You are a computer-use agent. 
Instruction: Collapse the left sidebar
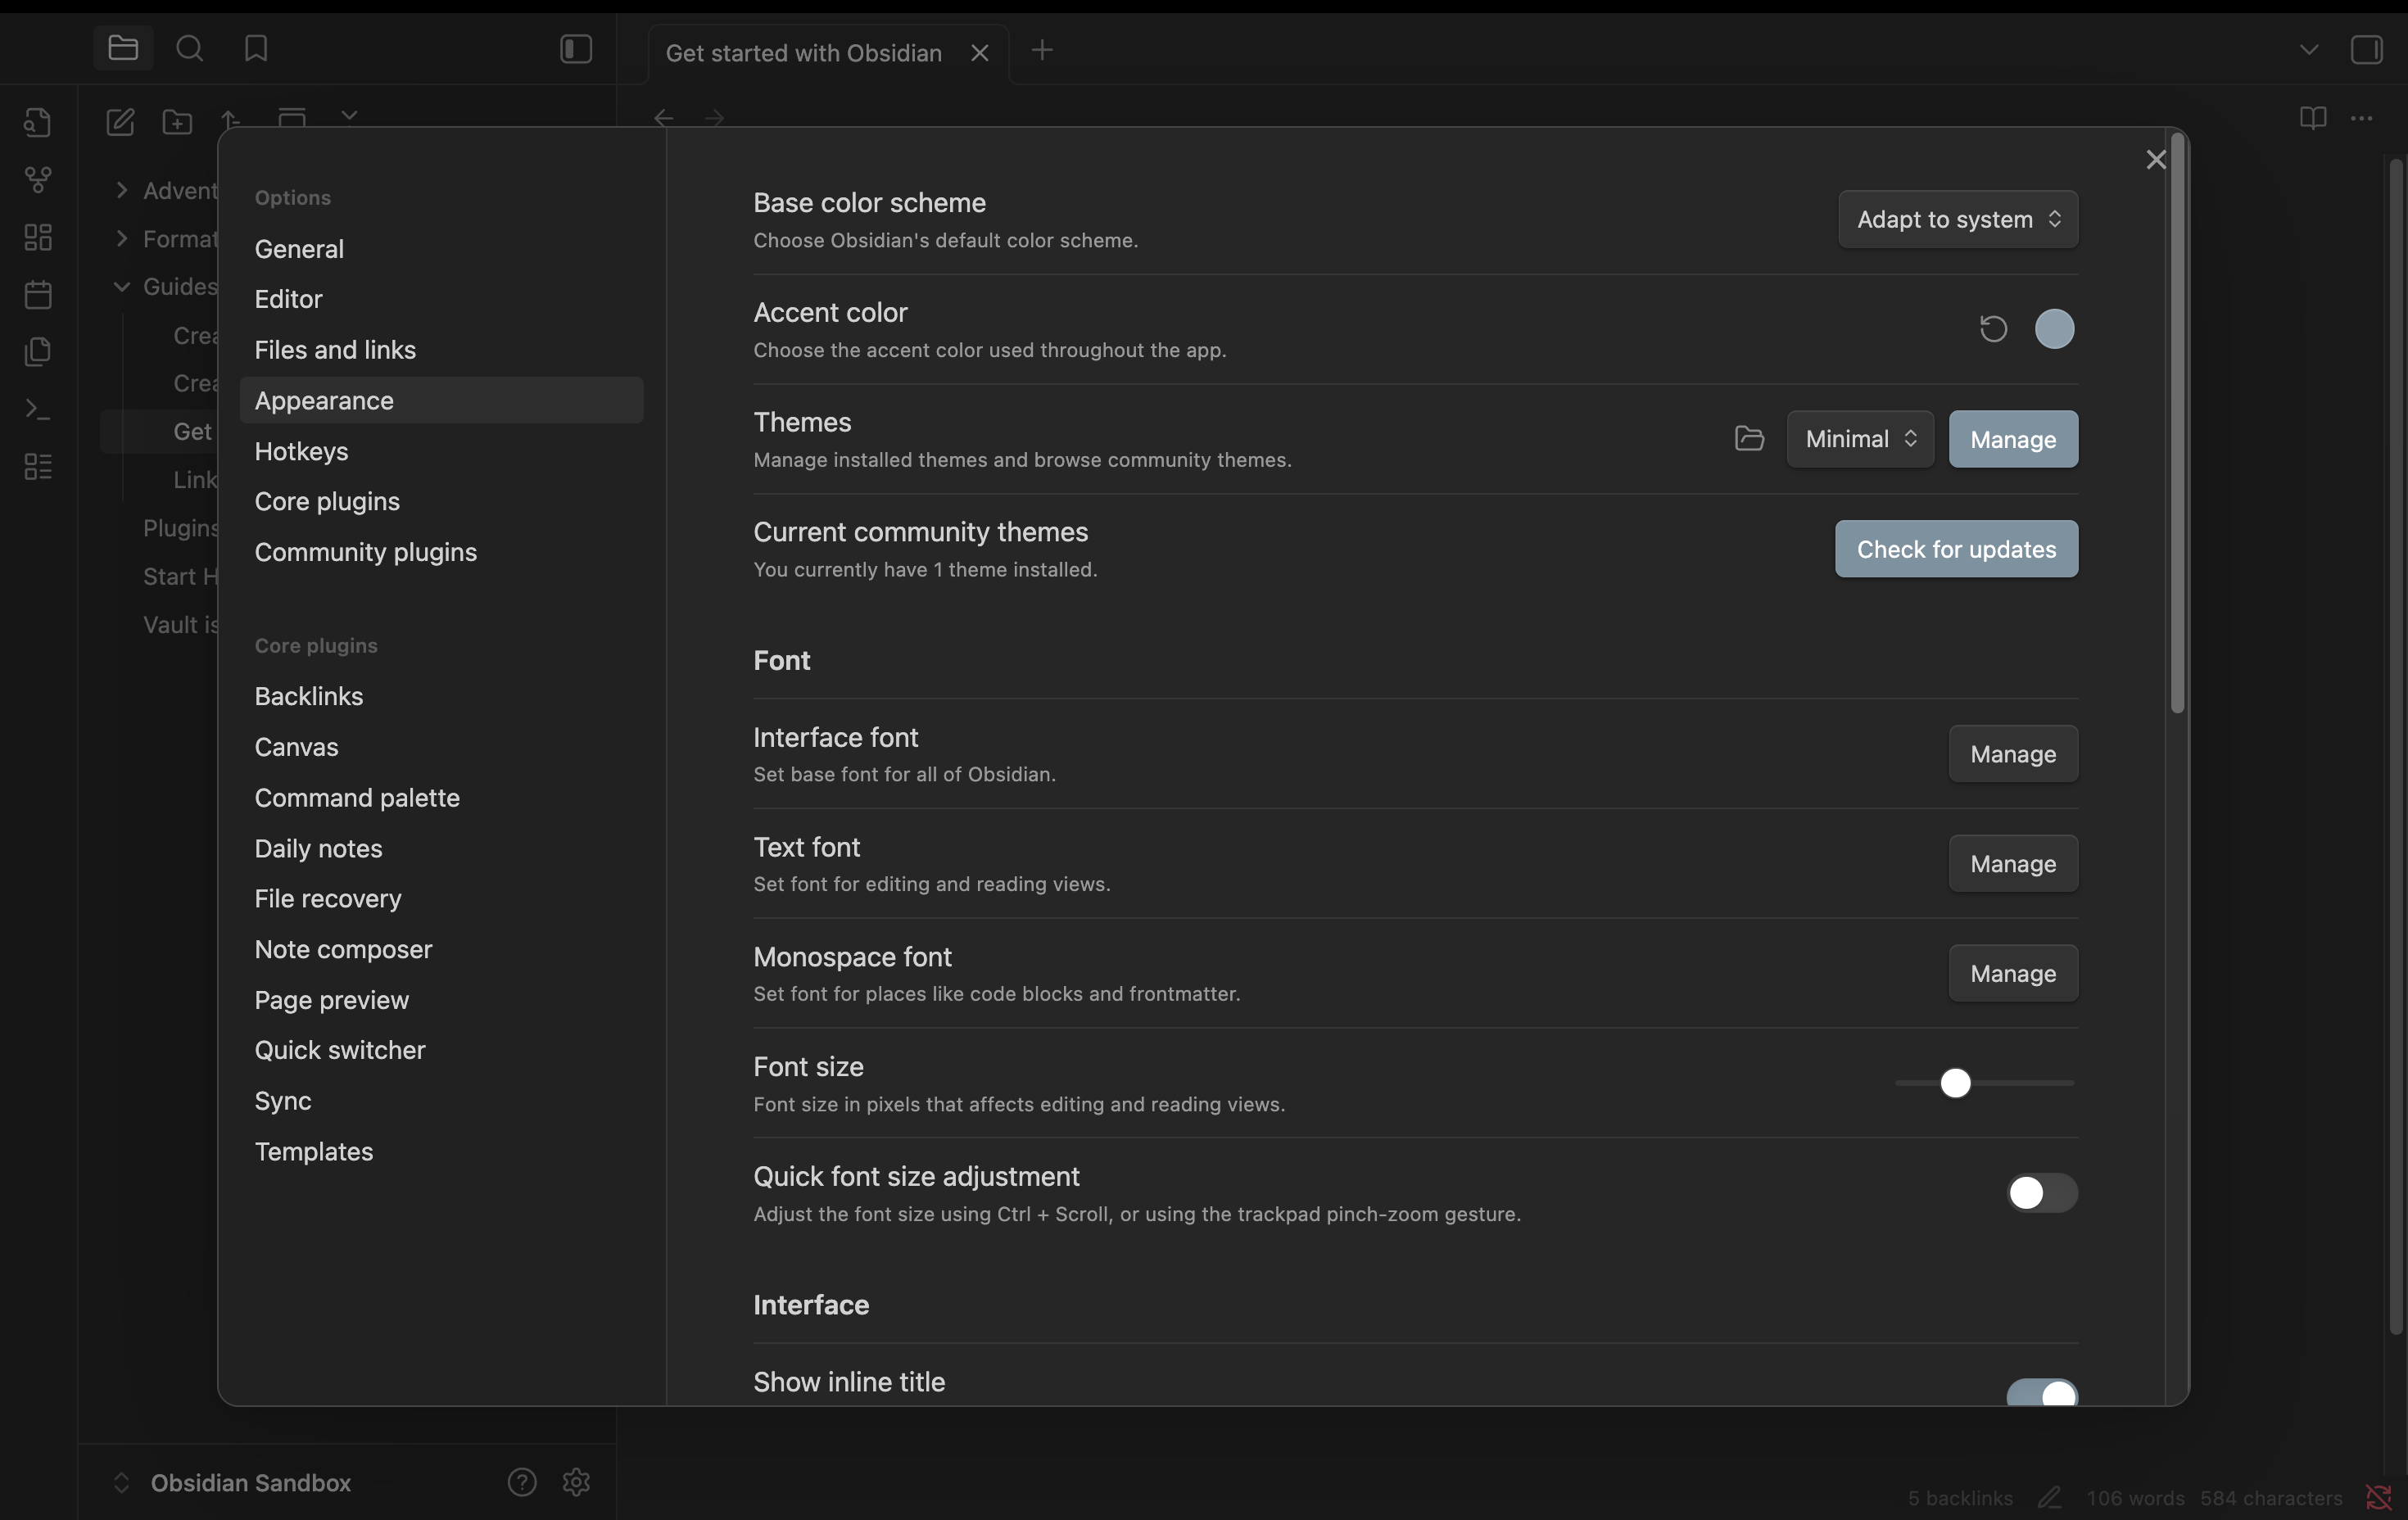coord(576,49)
